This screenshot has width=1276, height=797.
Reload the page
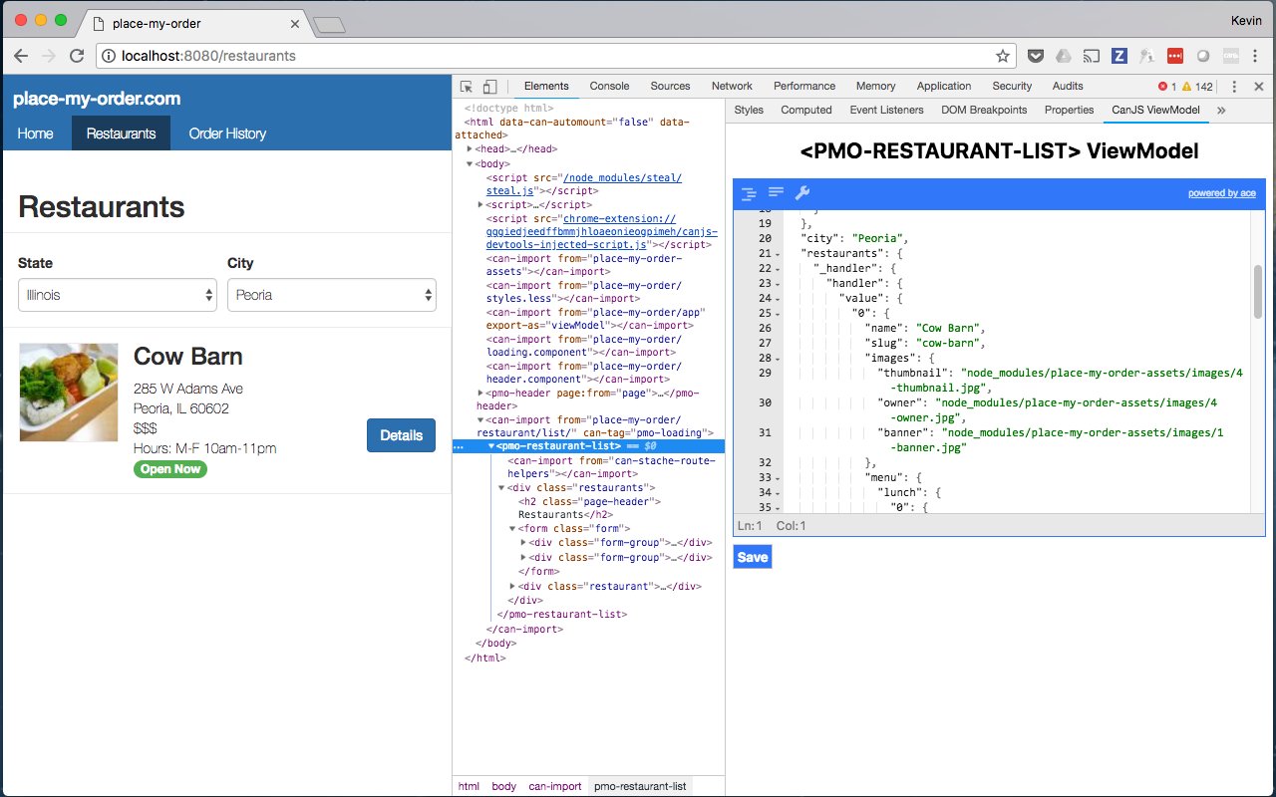[77, 56]
